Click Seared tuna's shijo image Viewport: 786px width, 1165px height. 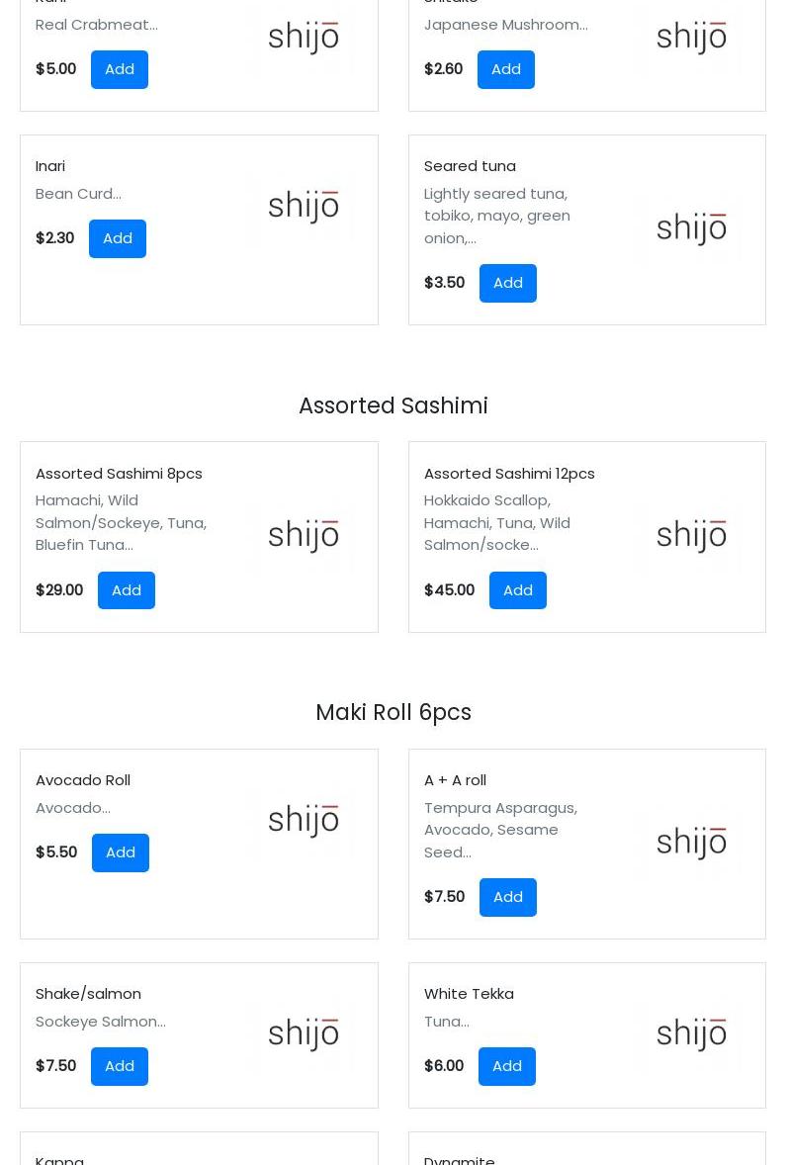[x=691, y=228]
